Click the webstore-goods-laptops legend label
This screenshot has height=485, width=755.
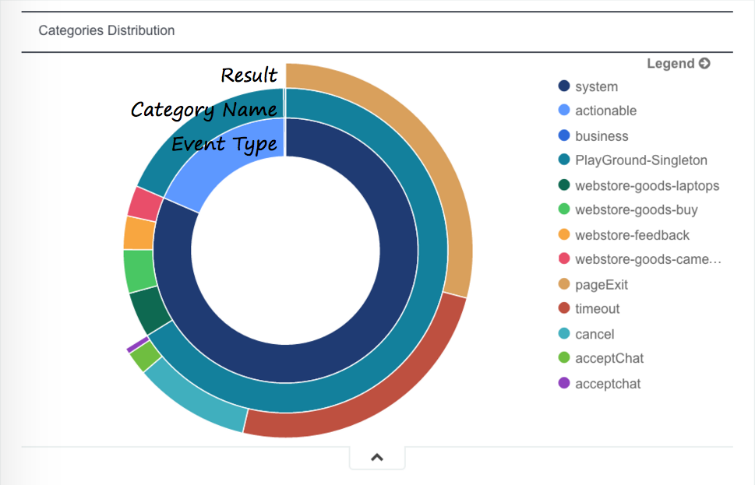(647, 186)
